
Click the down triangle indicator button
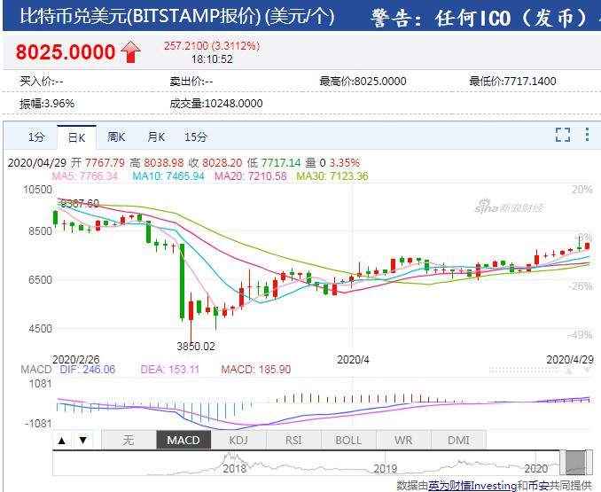(x=82, y=440)
